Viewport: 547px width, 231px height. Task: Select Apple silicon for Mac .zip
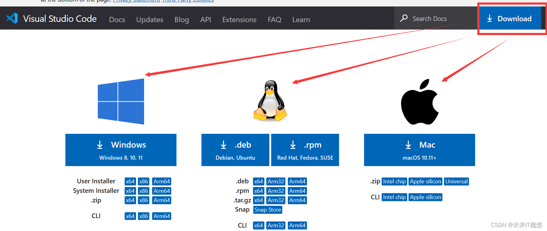425,181
